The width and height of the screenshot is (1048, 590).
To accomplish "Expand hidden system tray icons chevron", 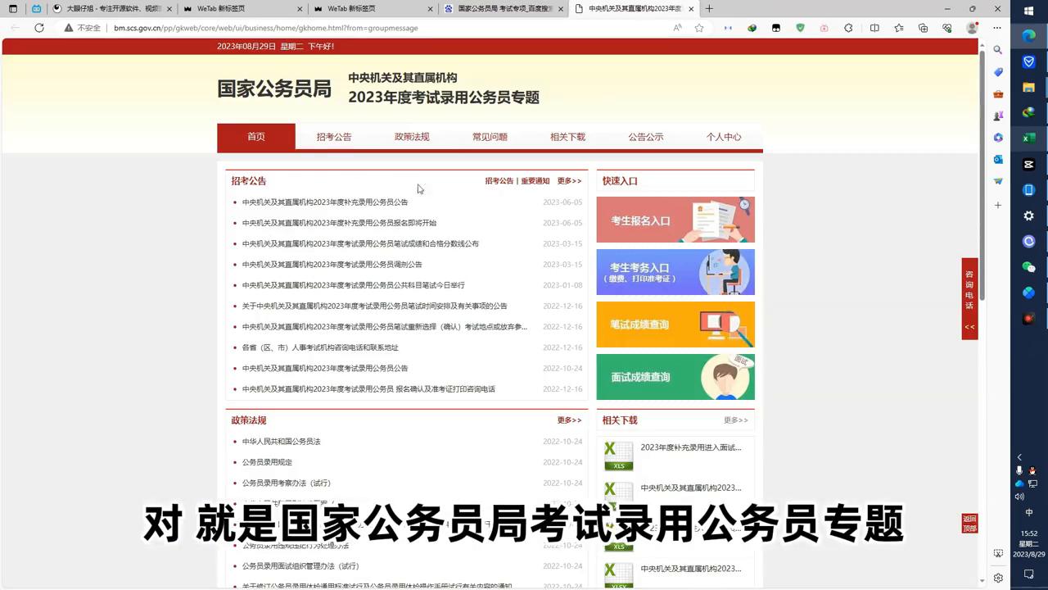I will tap(1019, 456).
